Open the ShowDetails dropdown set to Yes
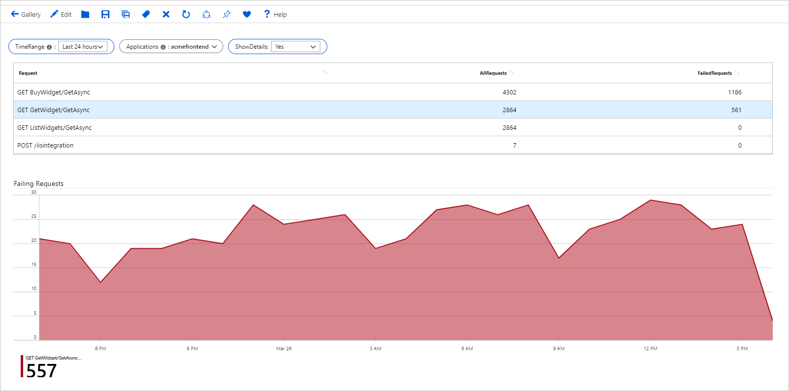This screenshot has height=391, width=789. point(296,47)
